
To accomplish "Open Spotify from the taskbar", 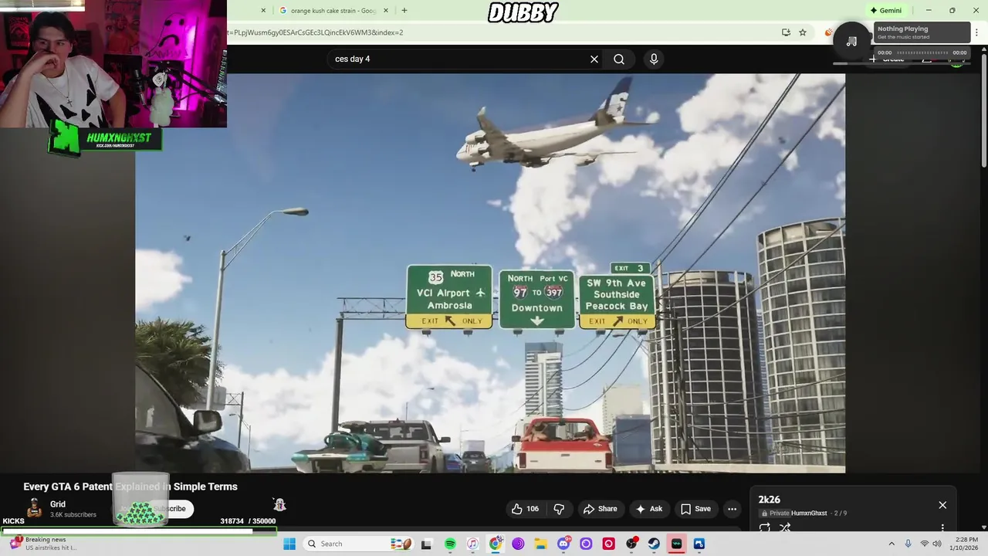I will point(450,544).
